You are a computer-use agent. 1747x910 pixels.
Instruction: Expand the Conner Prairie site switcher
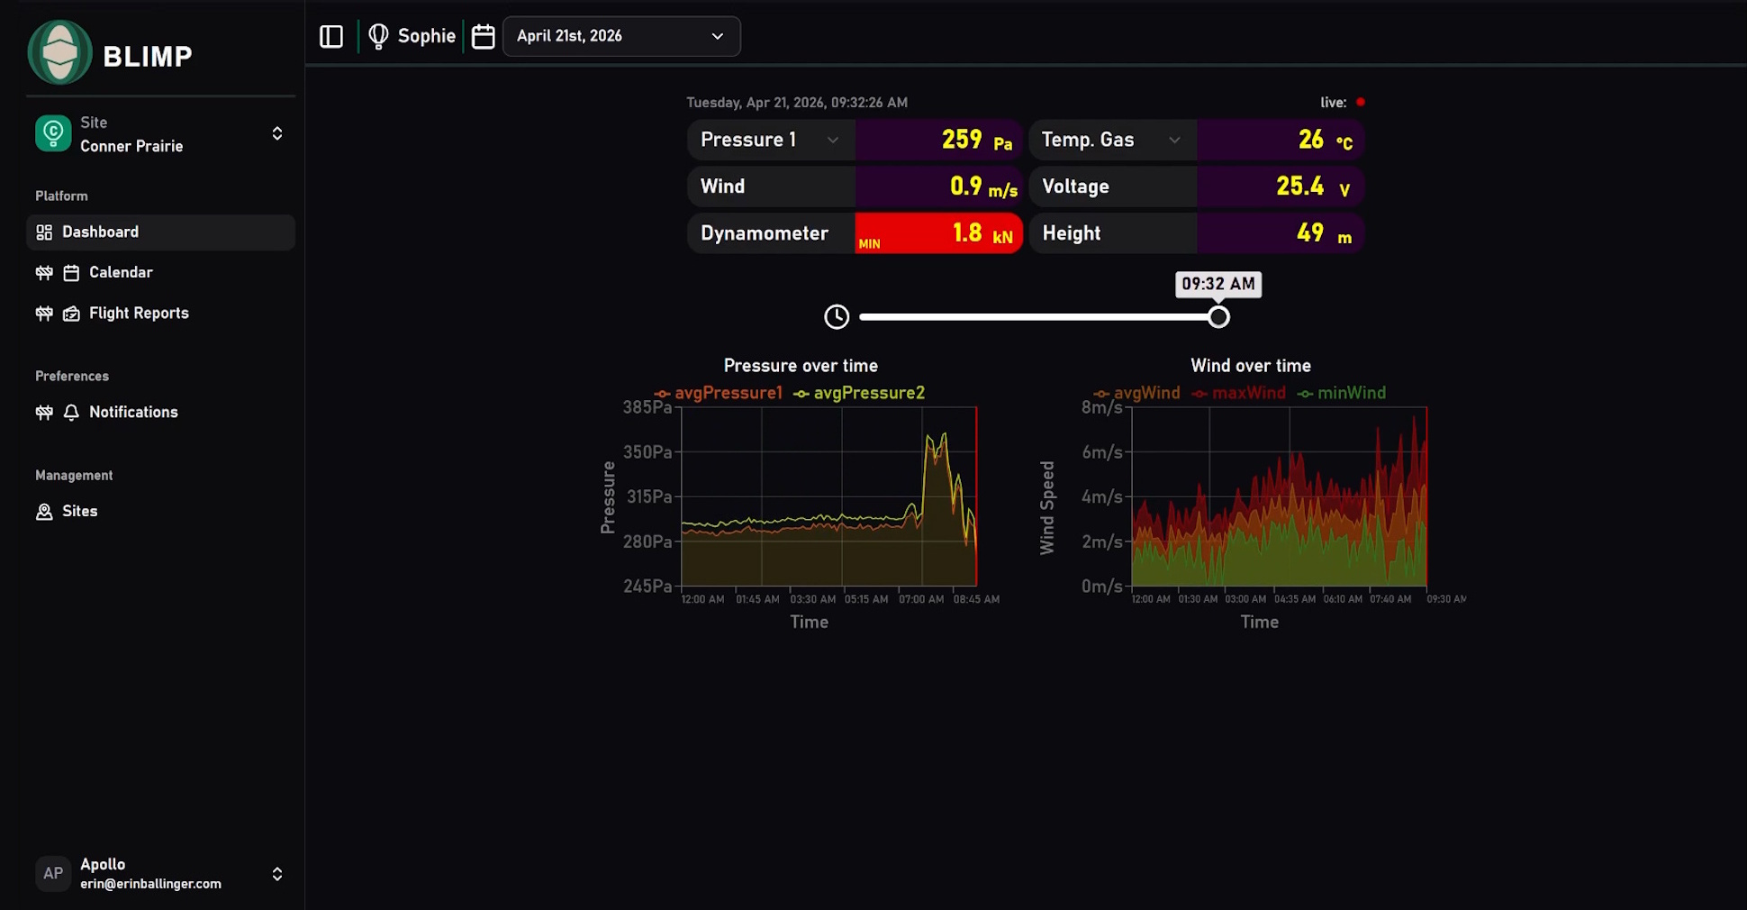(277, 133)
